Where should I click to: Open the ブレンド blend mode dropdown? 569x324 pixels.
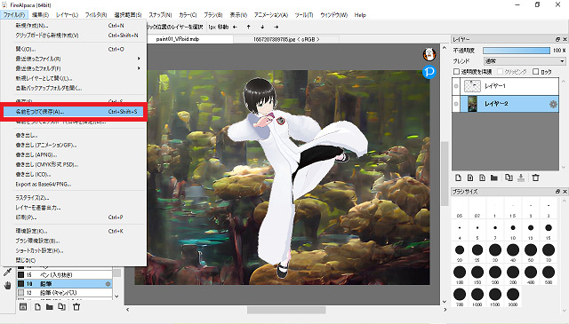point(525,61)
